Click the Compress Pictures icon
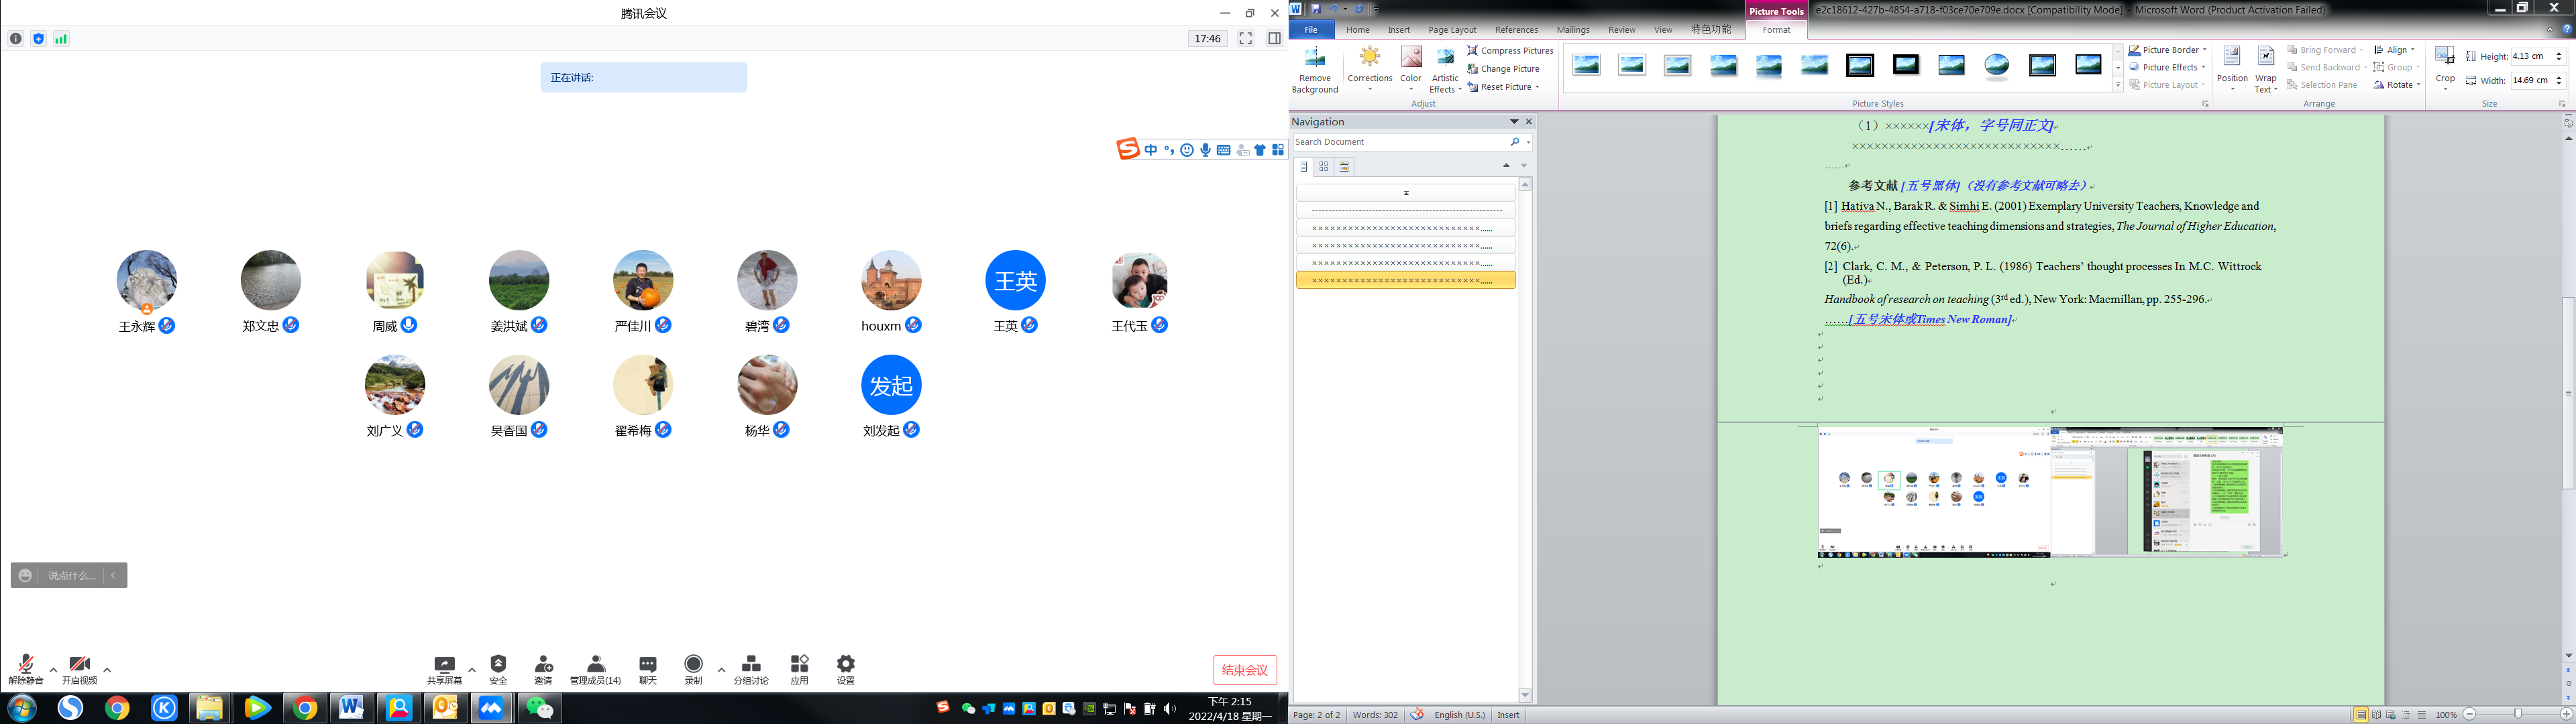 1472,50
